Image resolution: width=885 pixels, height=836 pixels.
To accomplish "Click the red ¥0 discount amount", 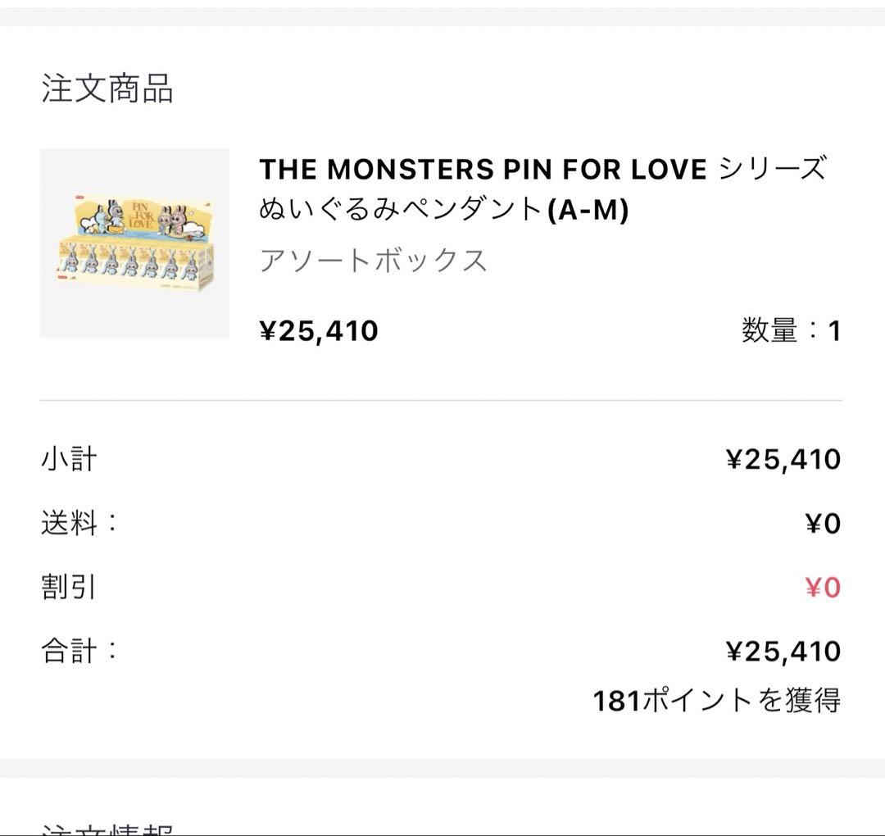I will click(x=823, y=588).
